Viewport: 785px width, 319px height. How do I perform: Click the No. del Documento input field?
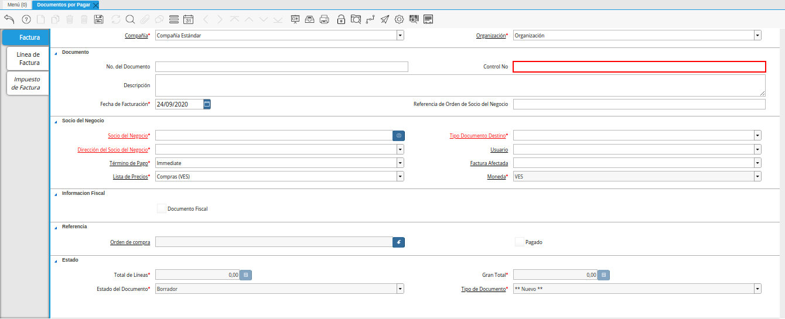tap(281, 67)
